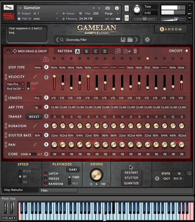Switch the FWD/REV direction toggle
195x222 pixels.
coord(69,180)
